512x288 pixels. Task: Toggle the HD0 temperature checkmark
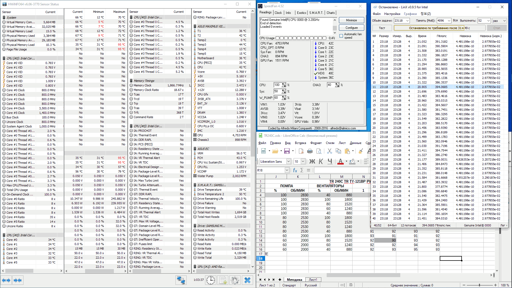click(x=316, y=73)
